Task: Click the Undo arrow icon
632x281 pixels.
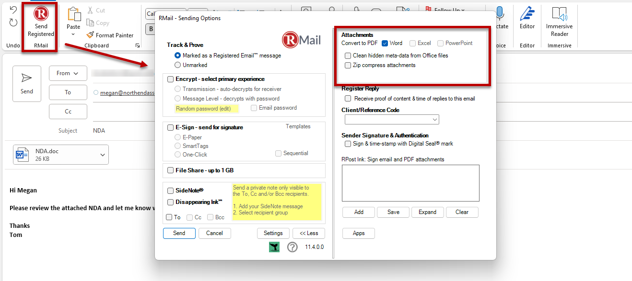Action: coord(13,10)
